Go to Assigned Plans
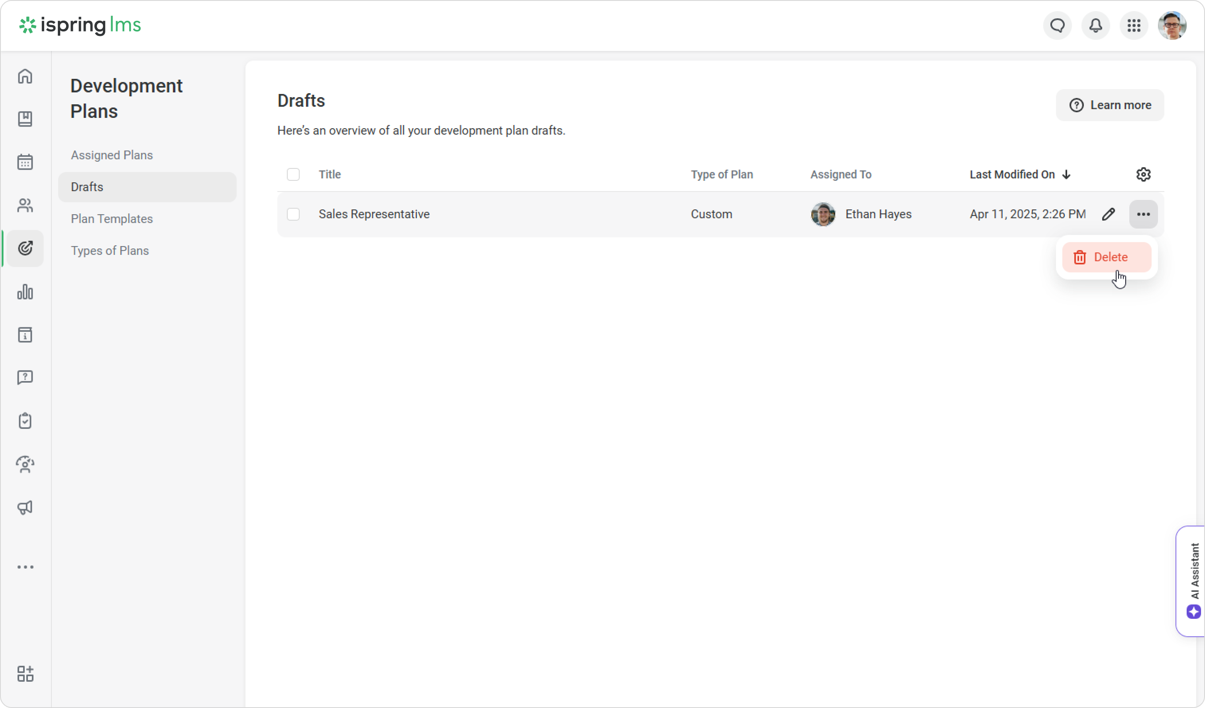The image size is (1205, 708). (x=112, y=155)
